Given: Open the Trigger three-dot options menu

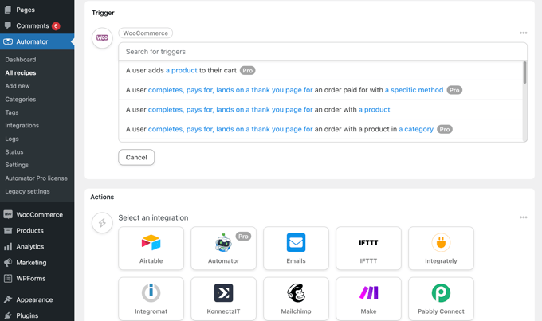Looking at the screenshot, I should [x=523, y=33].
